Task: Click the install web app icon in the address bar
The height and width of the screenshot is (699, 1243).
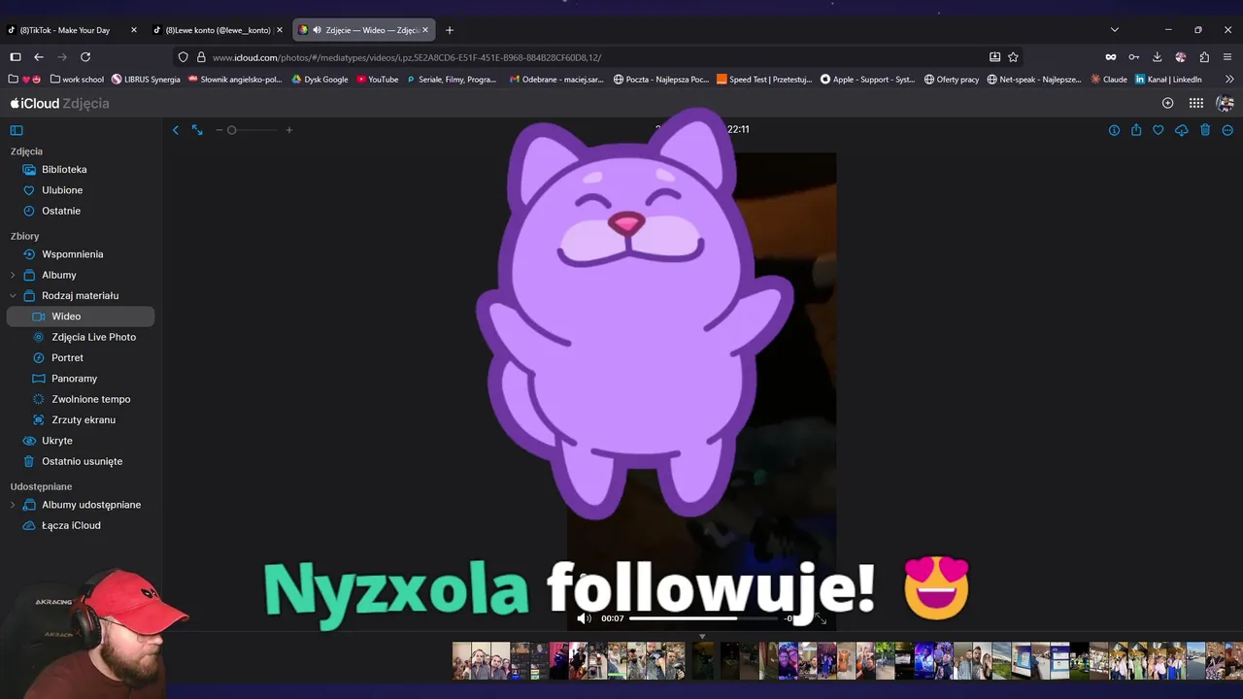Action: [994, 57]
